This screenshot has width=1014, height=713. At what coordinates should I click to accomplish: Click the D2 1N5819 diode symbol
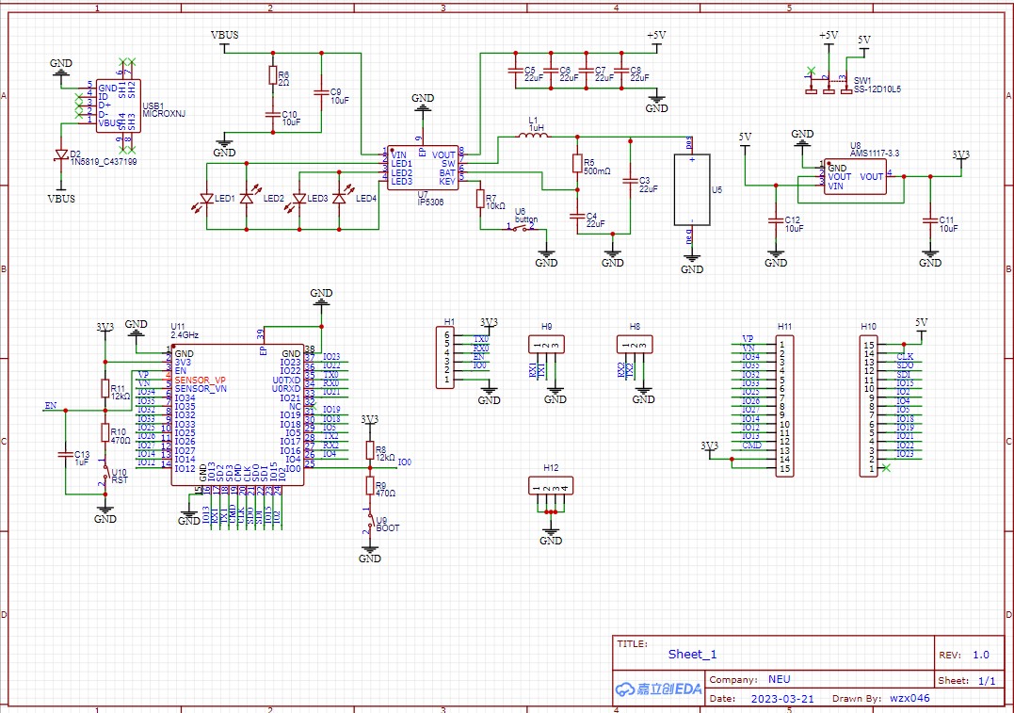tap(62, 154)
